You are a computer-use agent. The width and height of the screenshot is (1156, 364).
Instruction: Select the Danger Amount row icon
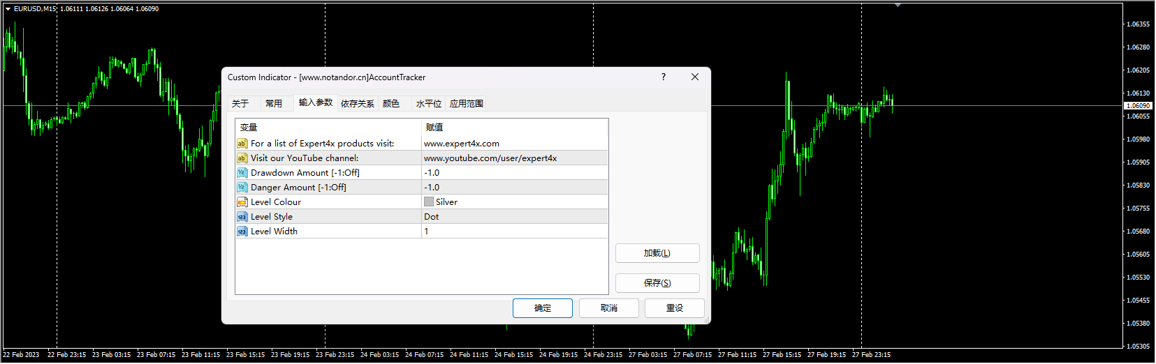click(242, 188)
